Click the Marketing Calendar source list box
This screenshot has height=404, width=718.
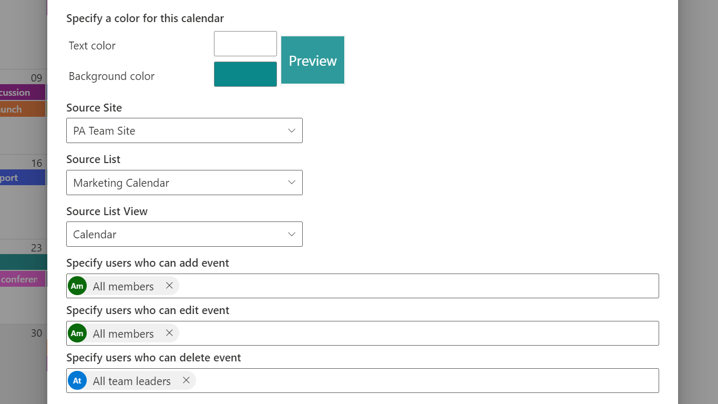click(173, 183)
